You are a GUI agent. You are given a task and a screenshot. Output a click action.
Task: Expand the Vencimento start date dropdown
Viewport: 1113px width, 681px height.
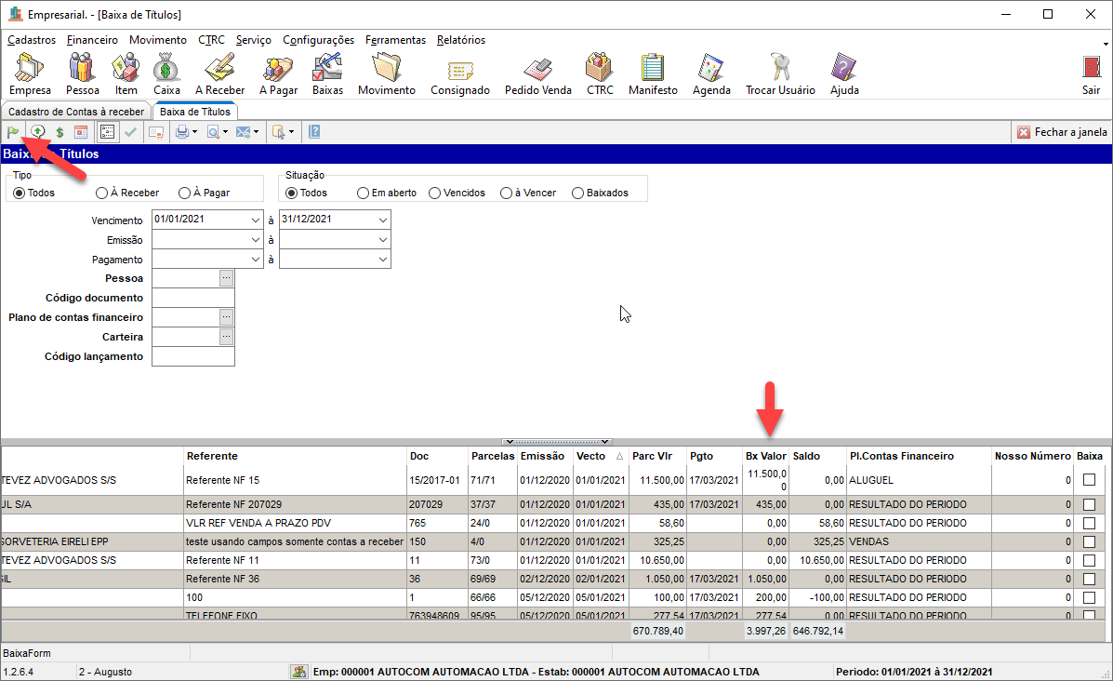[x=255, y=220]
